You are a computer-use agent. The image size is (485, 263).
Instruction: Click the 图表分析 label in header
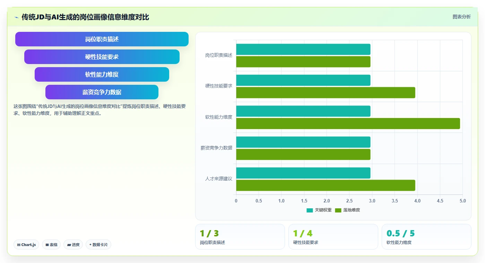tap(461, 17)
